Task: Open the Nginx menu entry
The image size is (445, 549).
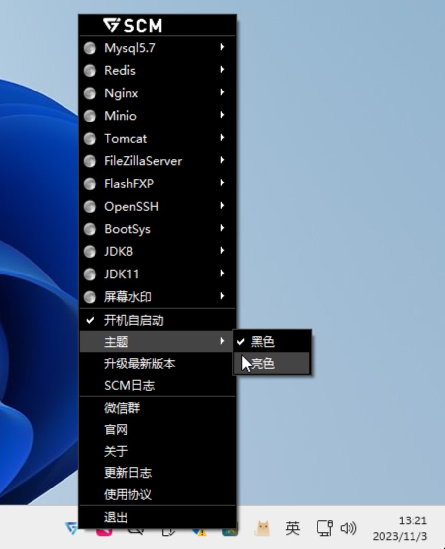Action: pyautogui.click(x=158, y=93)
